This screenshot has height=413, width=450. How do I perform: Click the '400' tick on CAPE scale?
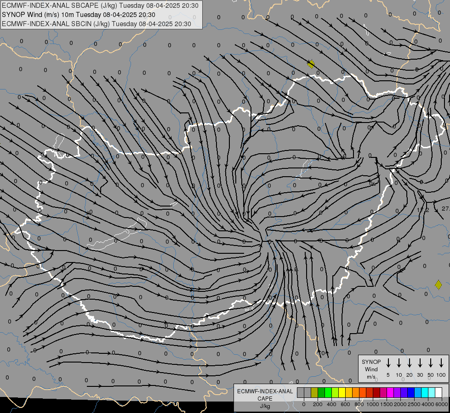(x=331, y=404)
